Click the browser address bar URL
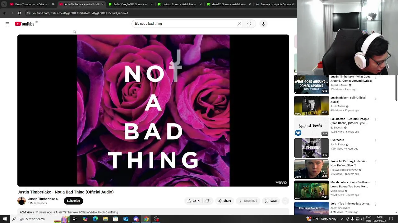 coord(80,13)
